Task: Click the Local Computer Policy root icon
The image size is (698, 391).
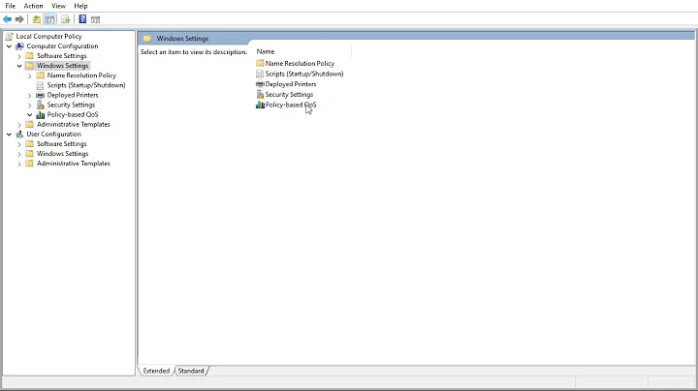Action: coord(10,37)
